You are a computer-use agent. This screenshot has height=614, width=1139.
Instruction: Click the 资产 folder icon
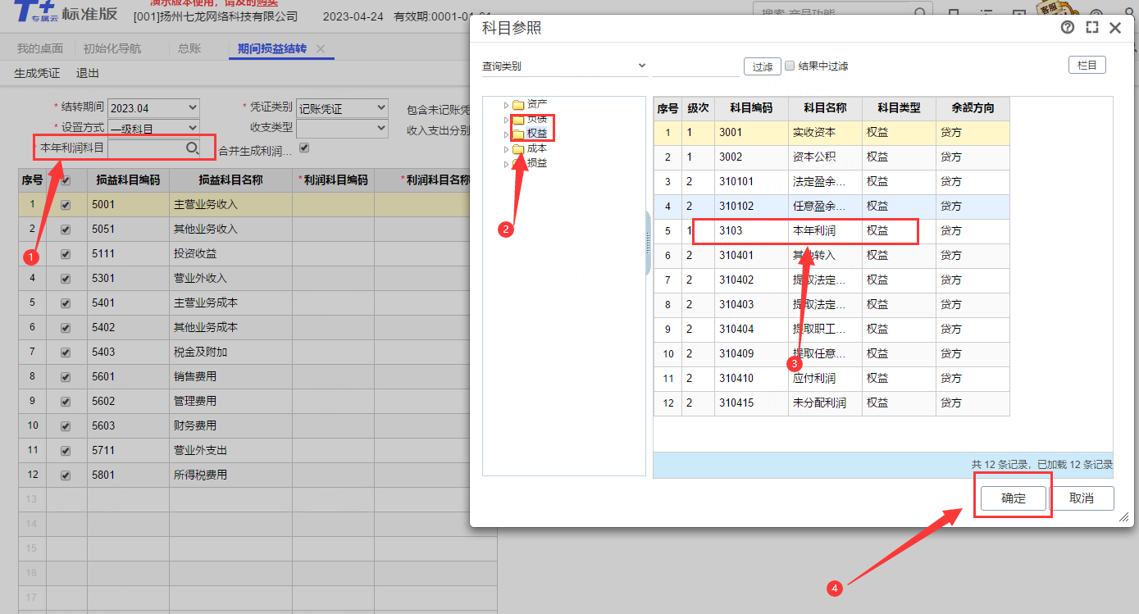click(x=517, y=105)
